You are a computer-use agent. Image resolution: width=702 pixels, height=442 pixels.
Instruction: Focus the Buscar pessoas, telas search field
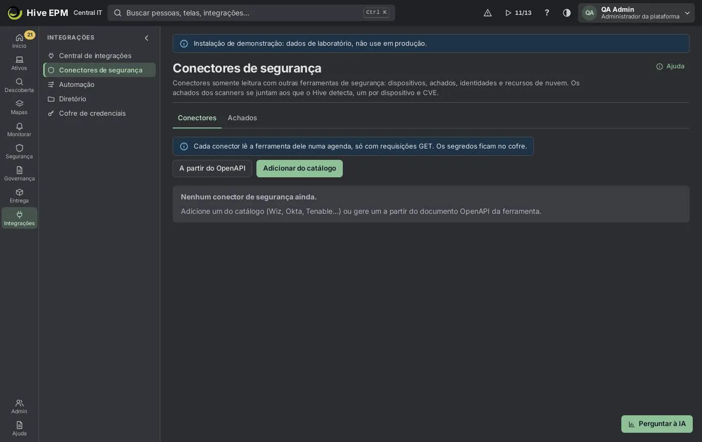point(251,13)
